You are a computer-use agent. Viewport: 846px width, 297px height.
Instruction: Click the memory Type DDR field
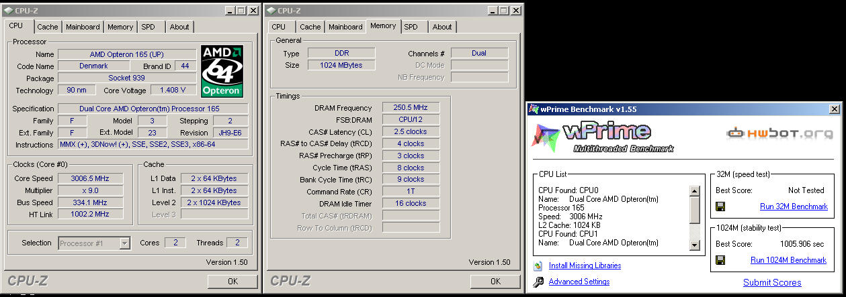point(341,53)
